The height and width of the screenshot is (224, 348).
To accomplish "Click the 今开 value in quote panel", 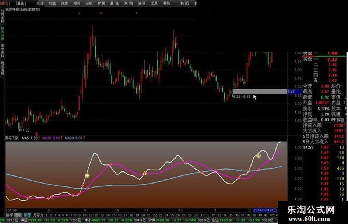I will click(325, 86).
